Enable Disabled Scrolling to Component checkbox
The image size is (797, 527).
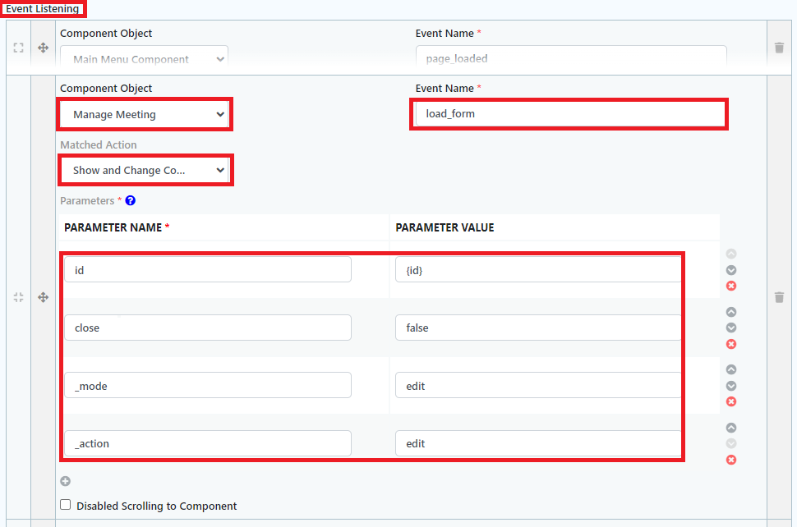click(x=66, y=506)
